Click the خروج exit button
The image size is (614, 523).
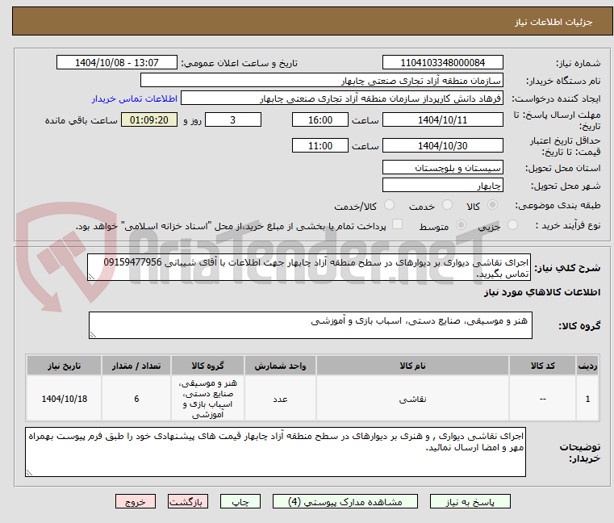pos(135,501)
